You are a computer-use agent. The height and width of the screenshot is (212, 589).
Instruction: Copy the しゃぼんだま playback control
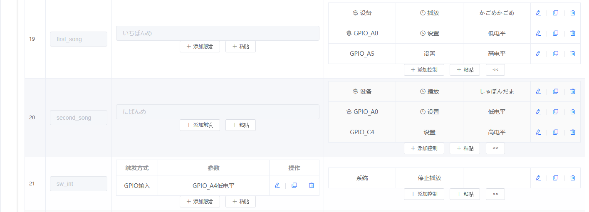coord(555,91)
